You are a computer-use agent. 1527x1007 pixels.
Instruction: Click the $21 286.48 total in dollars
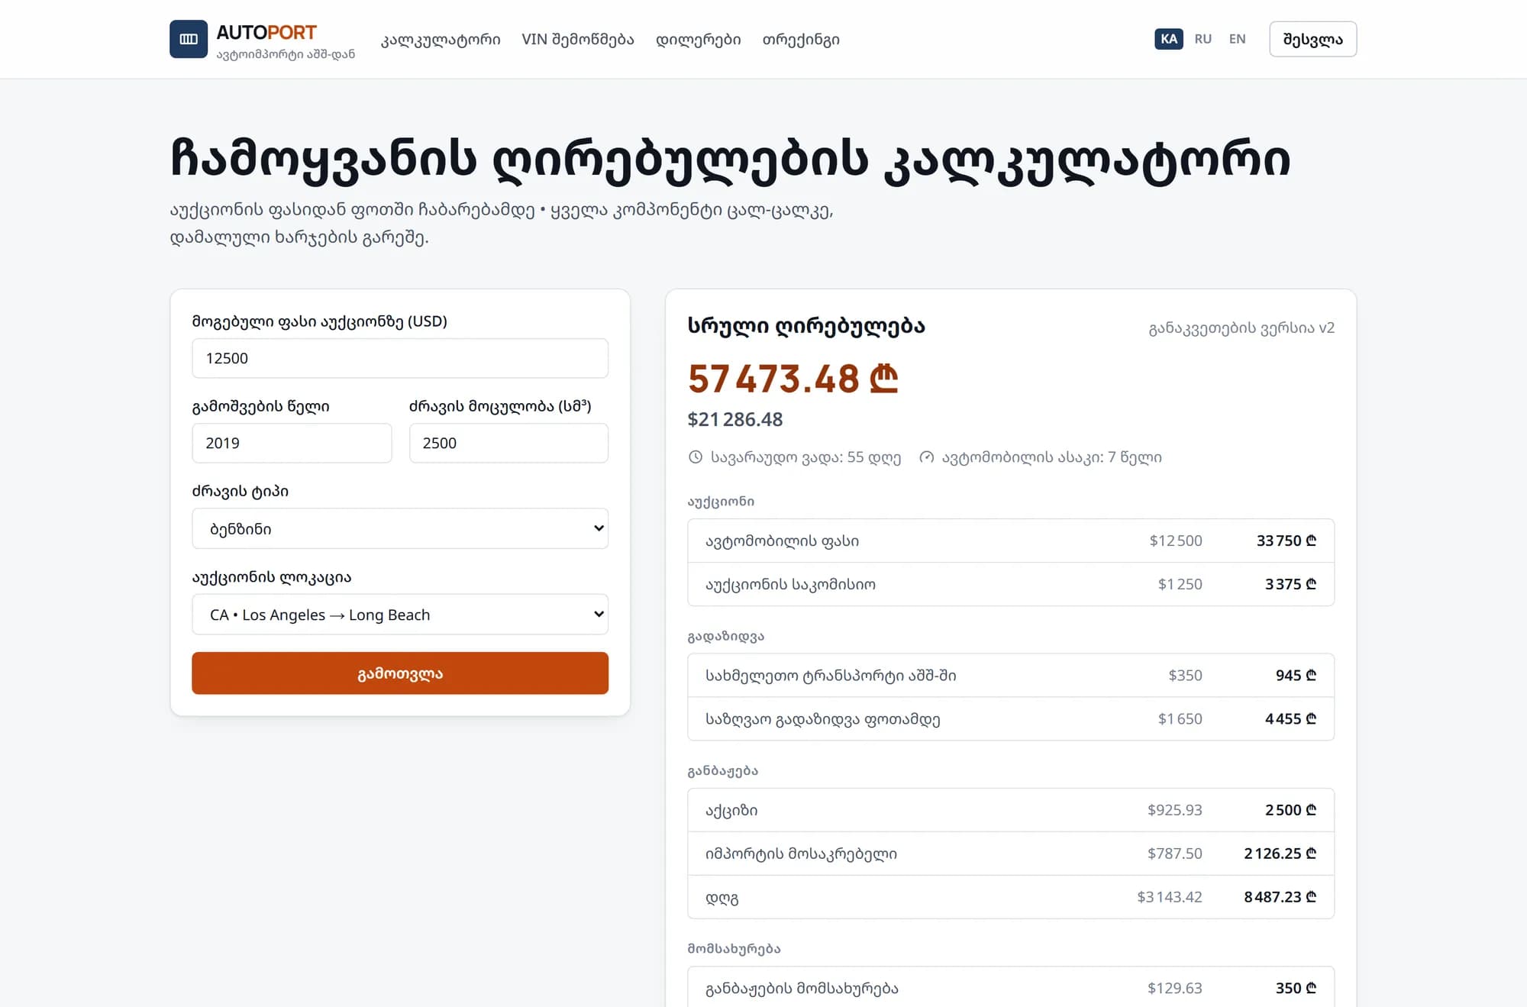tap(735, 419)
